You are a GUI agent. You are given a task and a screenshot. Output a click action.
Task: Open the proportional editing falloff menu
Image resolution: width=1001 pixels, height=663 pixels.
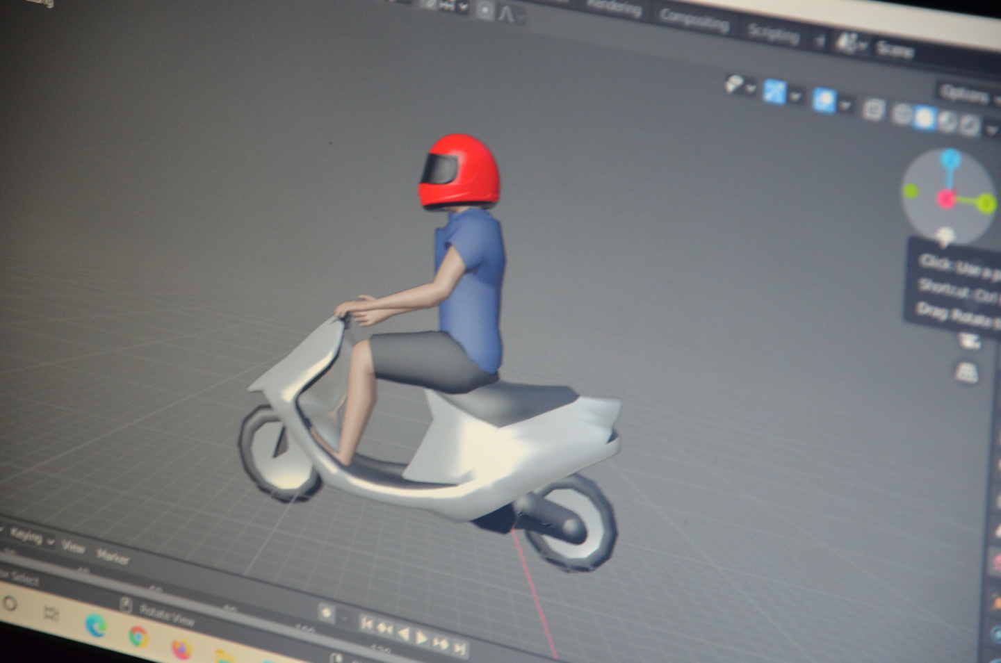[511, 15]
